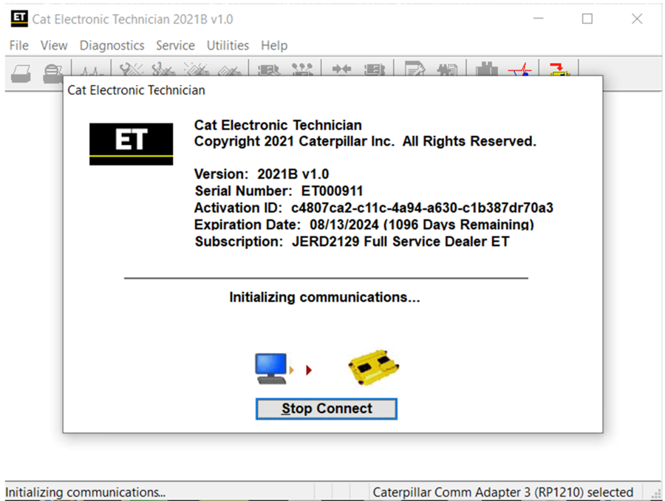665x501 pixels.
Task: Open Logged Event Codes toolbar icon
Action: (229, 70)
